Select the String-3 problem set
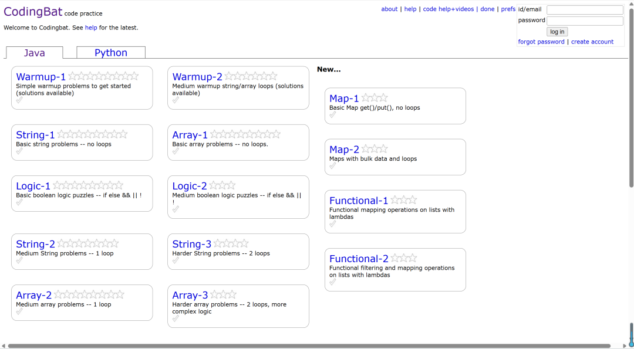This screenshot has width=634, height=349. tap(191, 244)
